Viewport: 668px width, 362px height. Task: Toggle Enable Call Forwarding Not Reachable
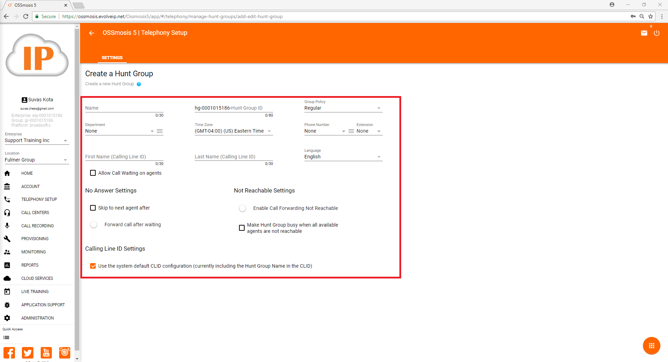point(243,208)
